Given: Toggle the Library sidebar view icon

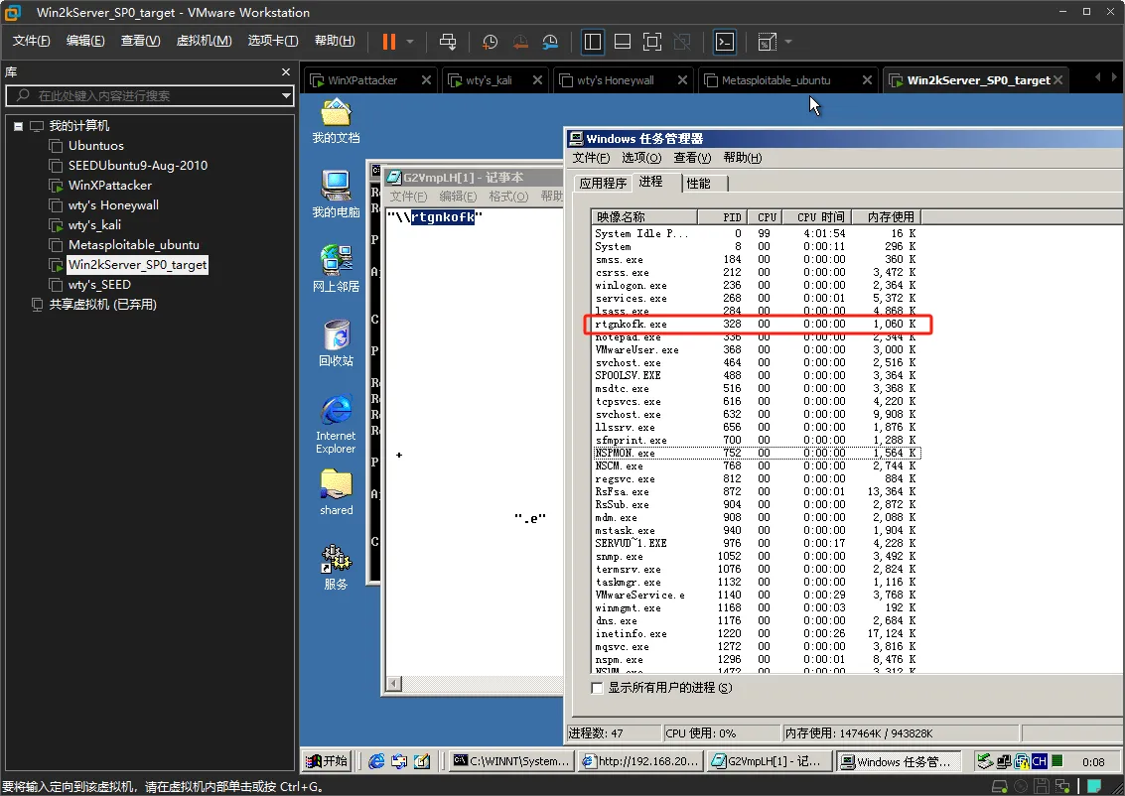Looking at the screenshot, I should pyautogui.click(x=593, y=42).
